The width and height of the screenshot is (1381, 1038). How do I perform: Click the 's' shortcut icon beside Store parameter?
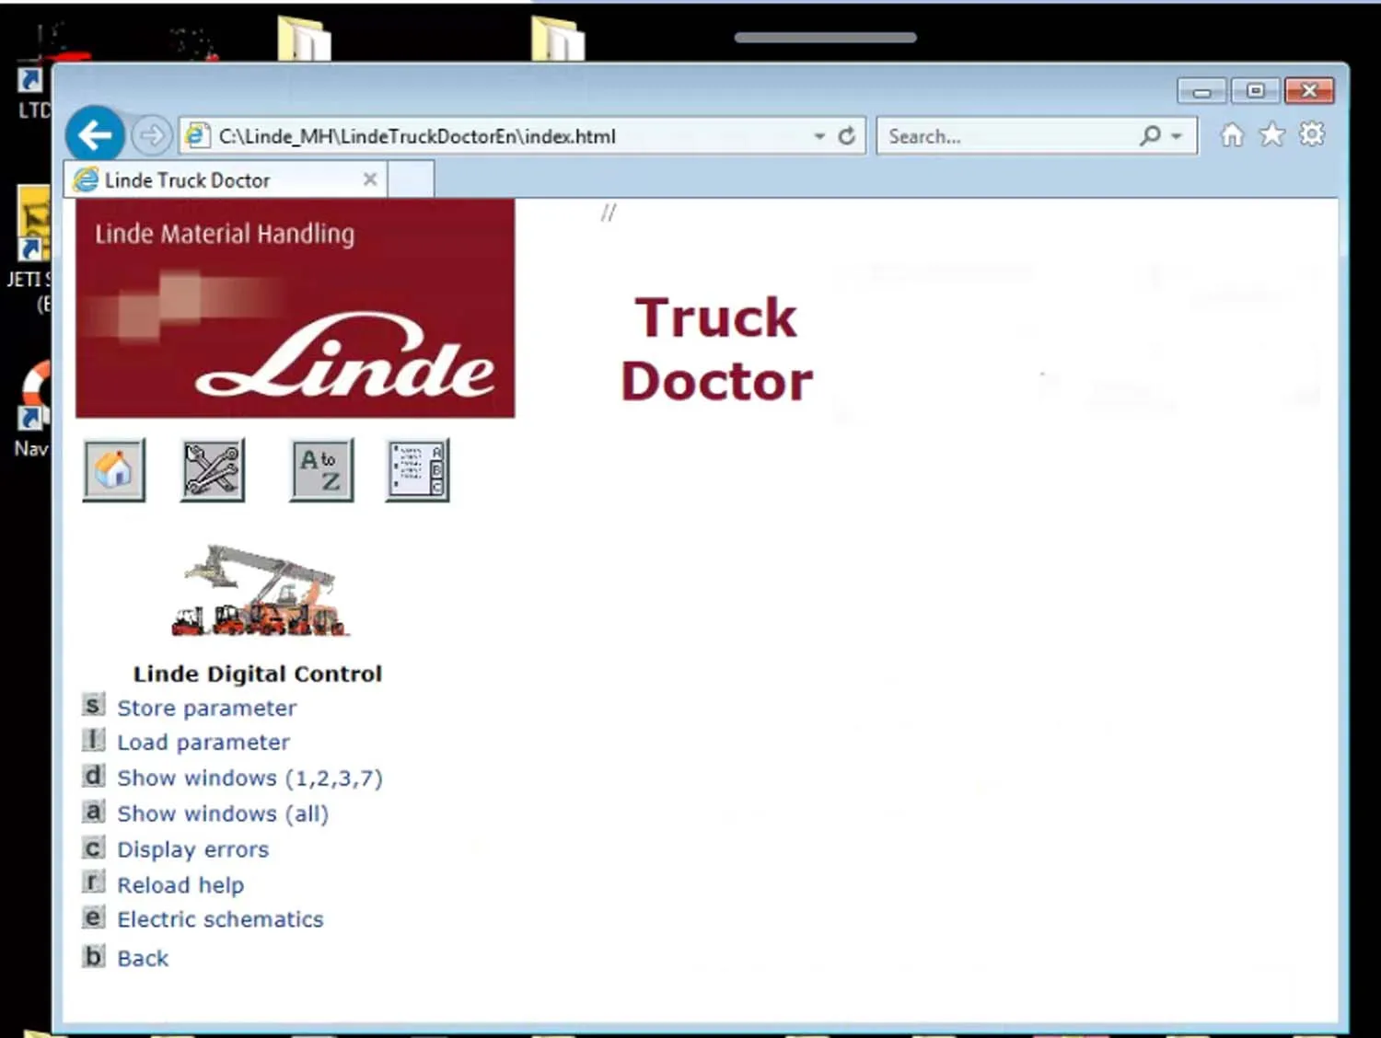coord(93,705)
